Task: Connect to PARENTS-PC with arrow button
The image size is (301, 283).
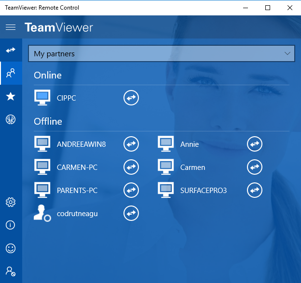Action: (x=131, y=190)
